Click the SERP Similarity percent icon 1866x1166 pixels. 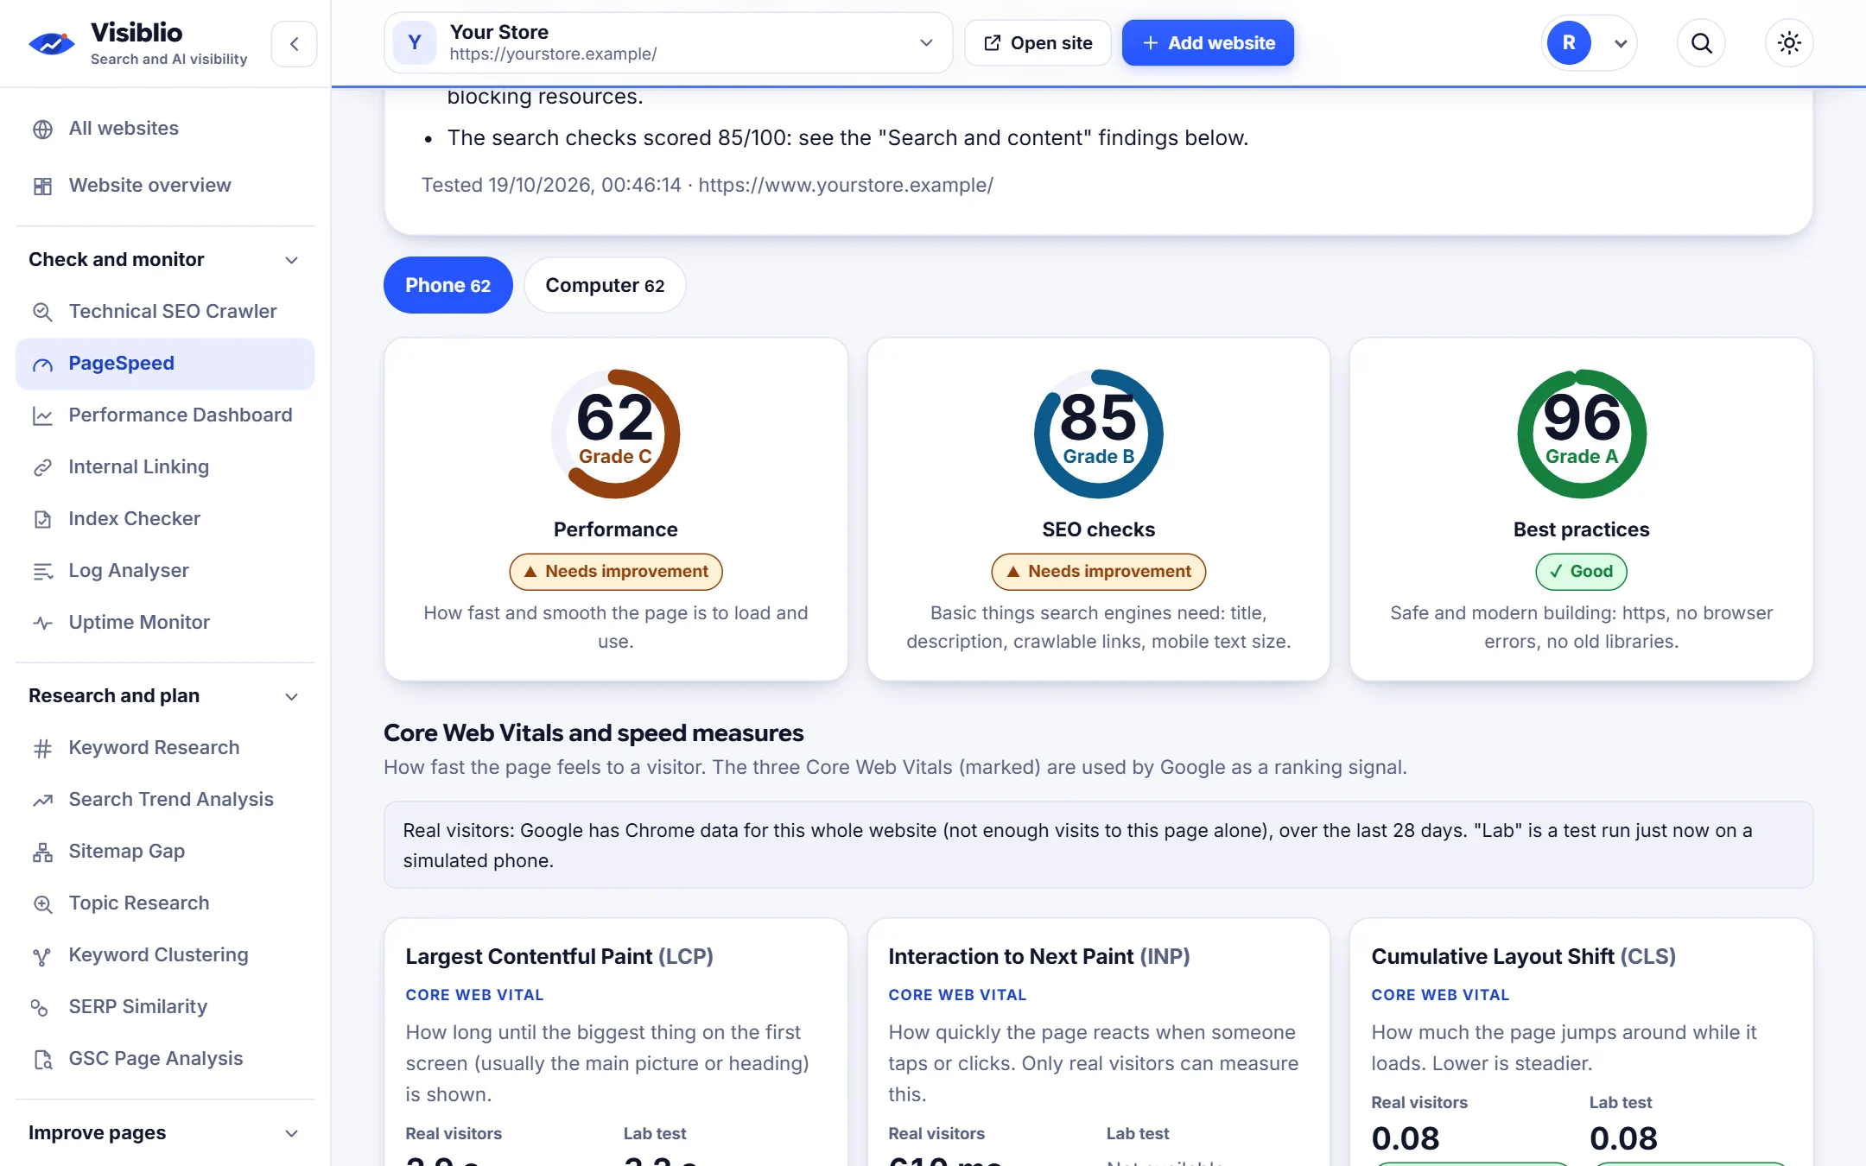pos(40,1007)
